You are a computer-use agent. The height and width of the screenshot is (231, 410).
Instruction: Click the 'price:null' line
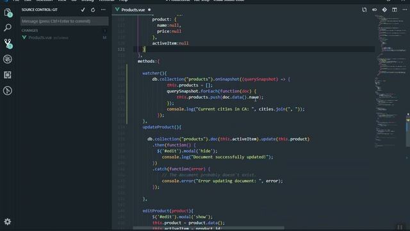pos(169,31)
